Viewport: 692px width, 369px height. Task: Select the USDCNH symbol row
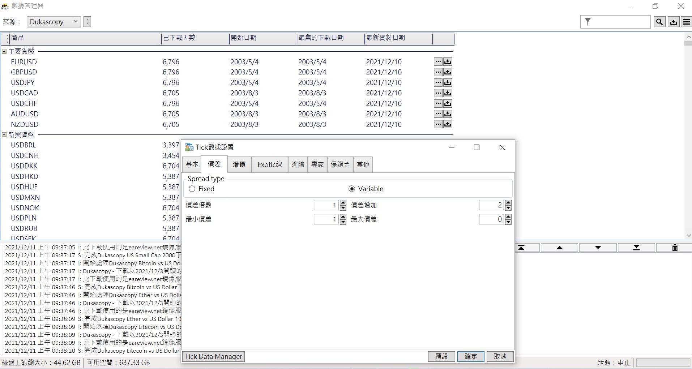pyautogui.click(x=90, y=156)
